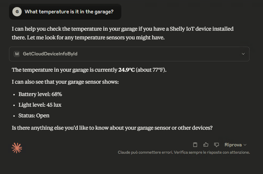Screen dimensions: 263x174
Task: Click the closing follow-up question text
Action: pos(112,128)
